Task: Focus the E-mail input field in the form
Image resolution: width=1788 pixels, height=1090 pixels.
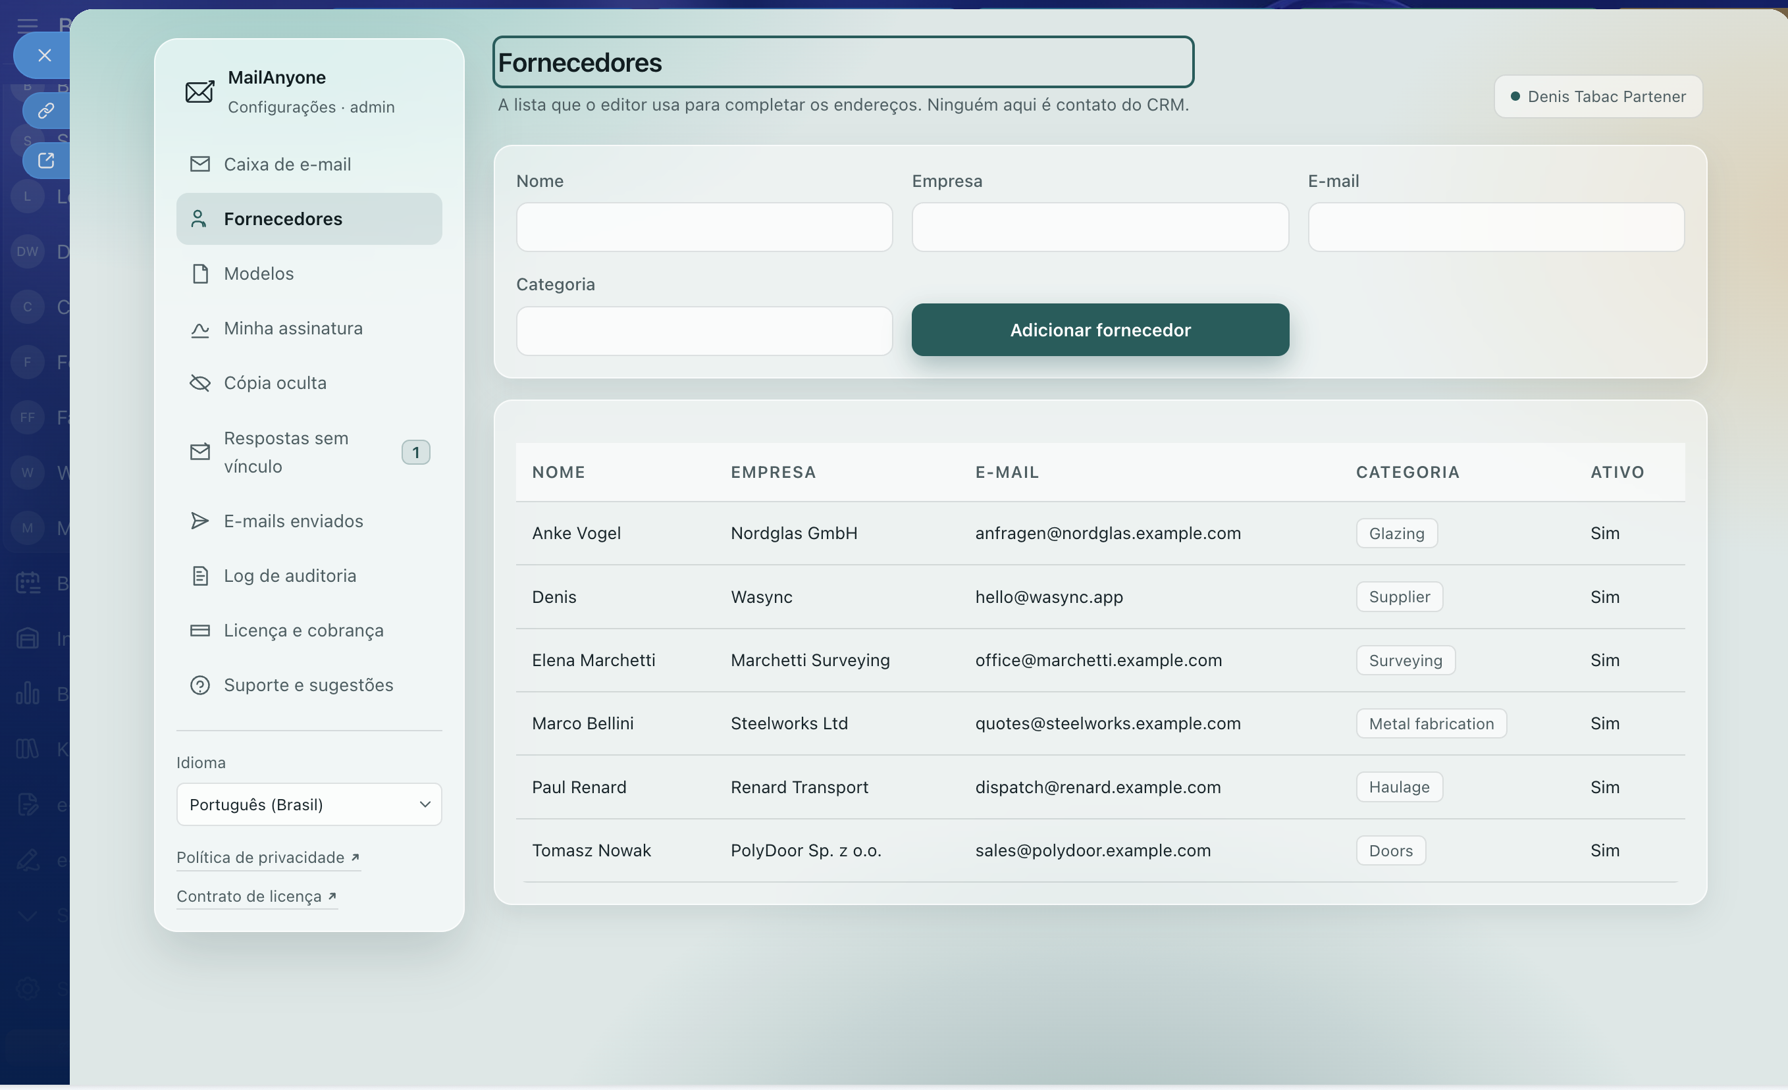Action: point(1496,227)
